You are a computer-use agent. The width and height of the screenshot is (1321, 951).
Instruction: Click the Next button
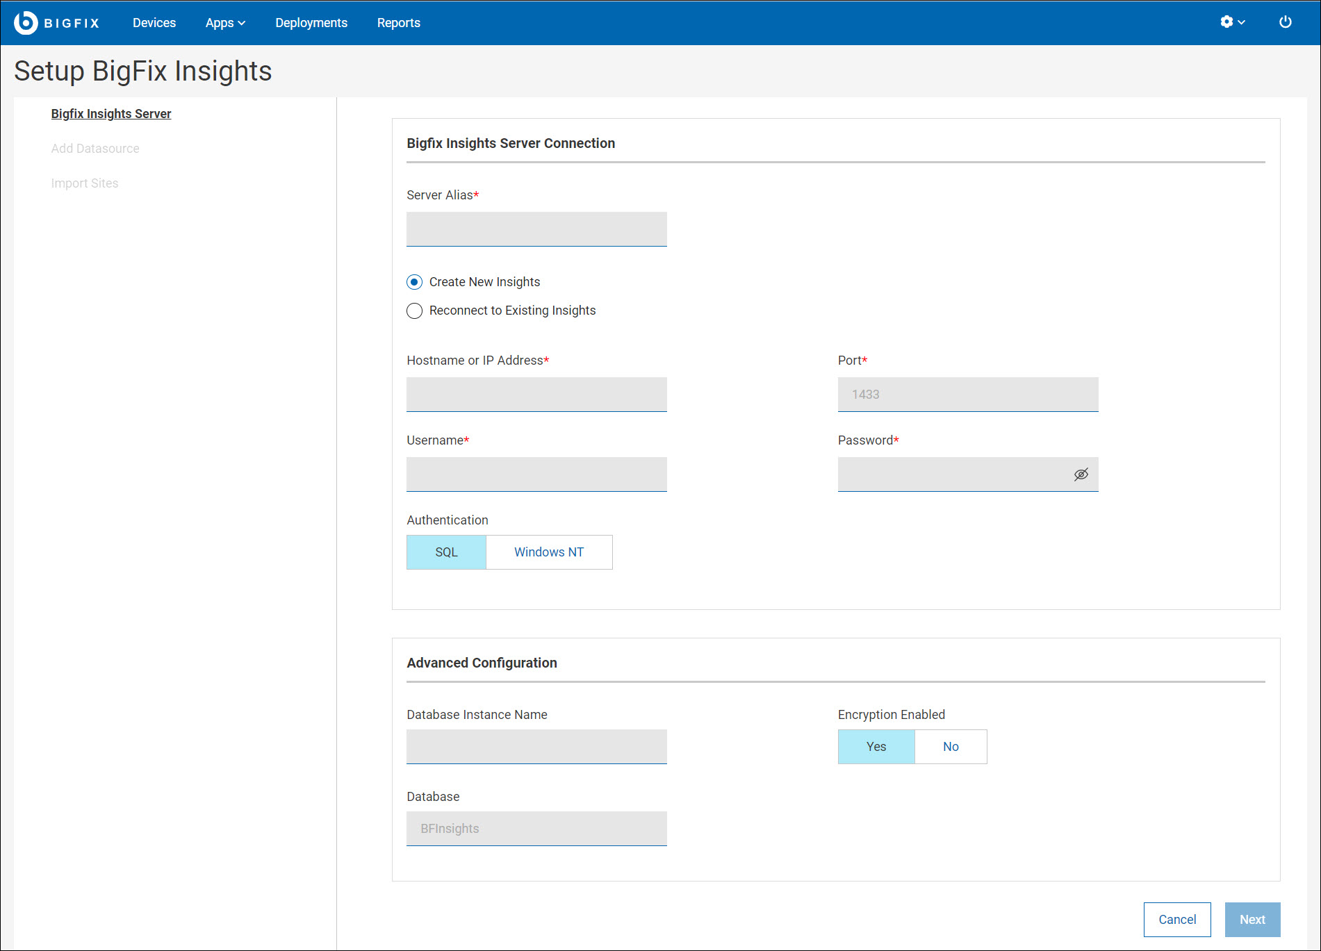pyautogui.click(x=1252, y=920)
